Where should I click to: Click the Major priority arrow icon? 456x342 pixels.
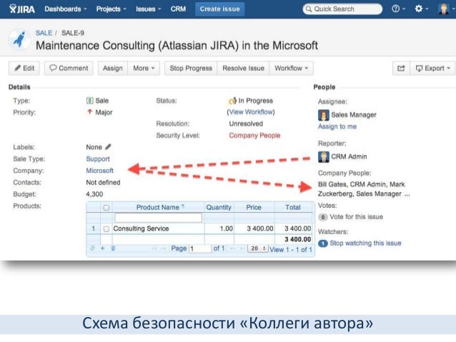click(89, 112)
